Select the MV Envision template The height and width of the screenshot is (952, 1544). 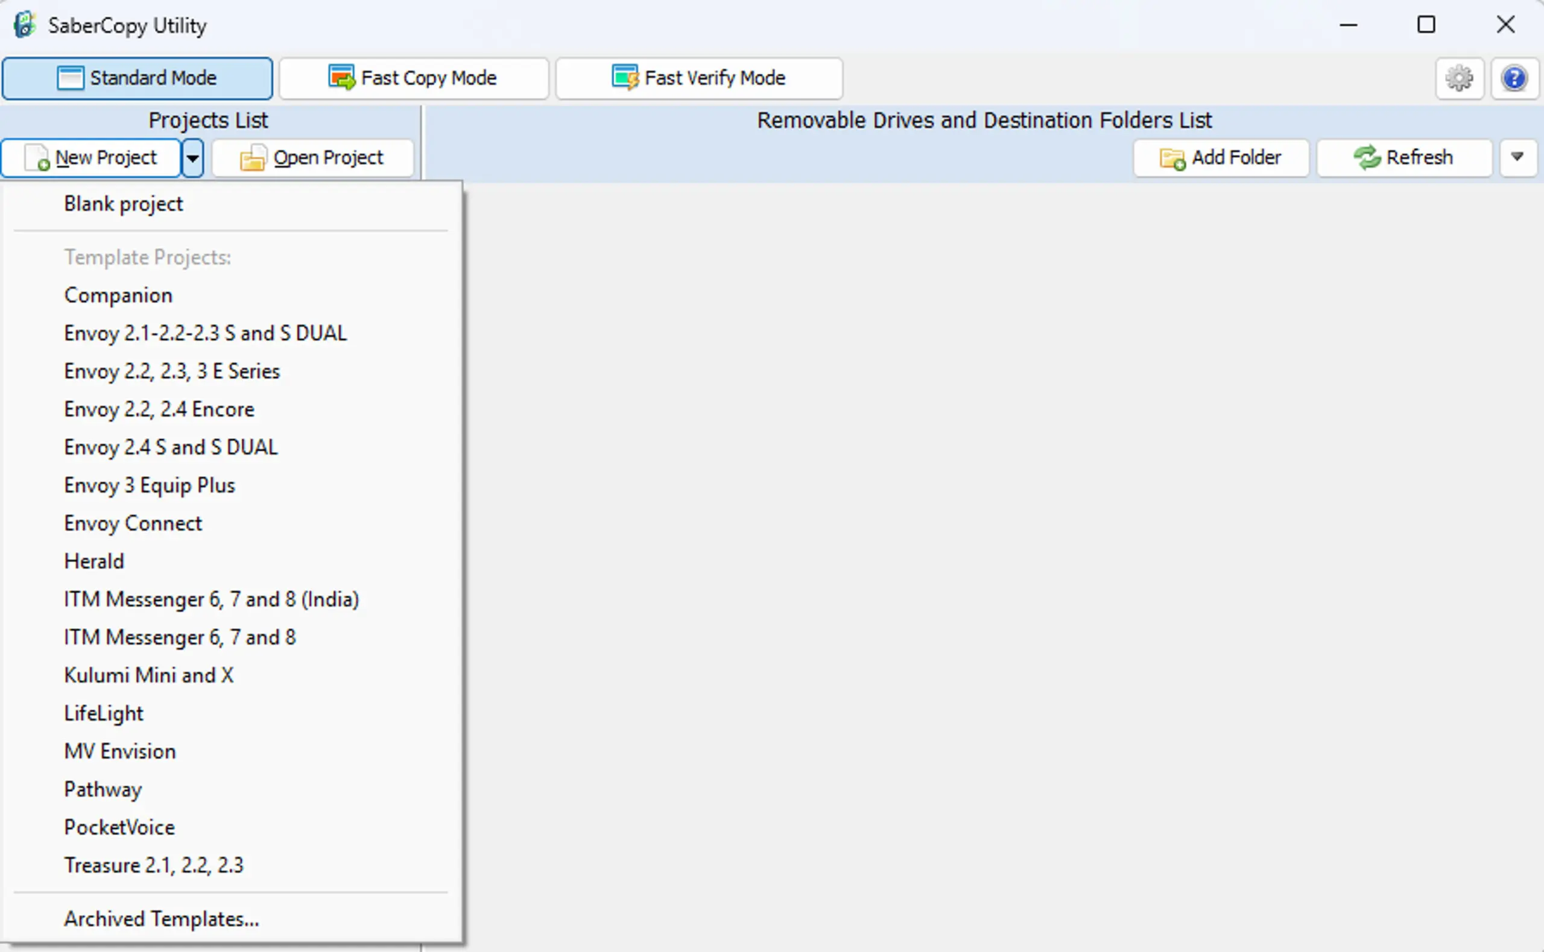click(x=232, y=751)
